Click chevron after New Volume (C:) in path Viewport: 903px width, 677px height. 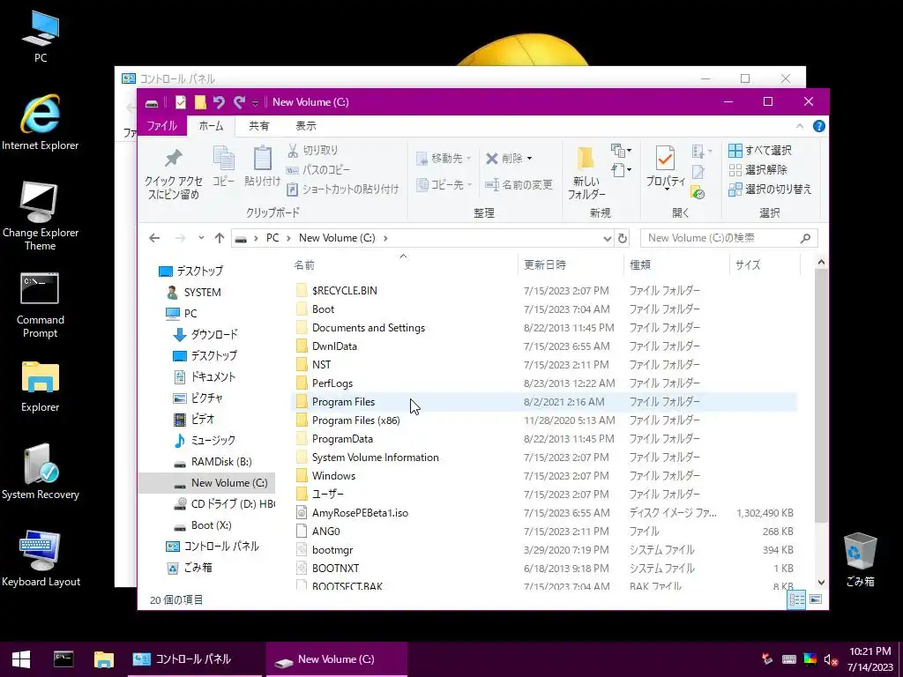(385, 238)
